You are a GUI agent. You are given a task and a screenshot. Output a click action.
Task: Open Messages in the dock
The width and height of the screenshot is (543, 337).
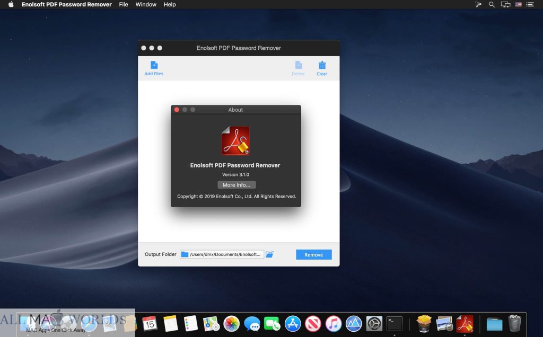click(x=252, y=324)
